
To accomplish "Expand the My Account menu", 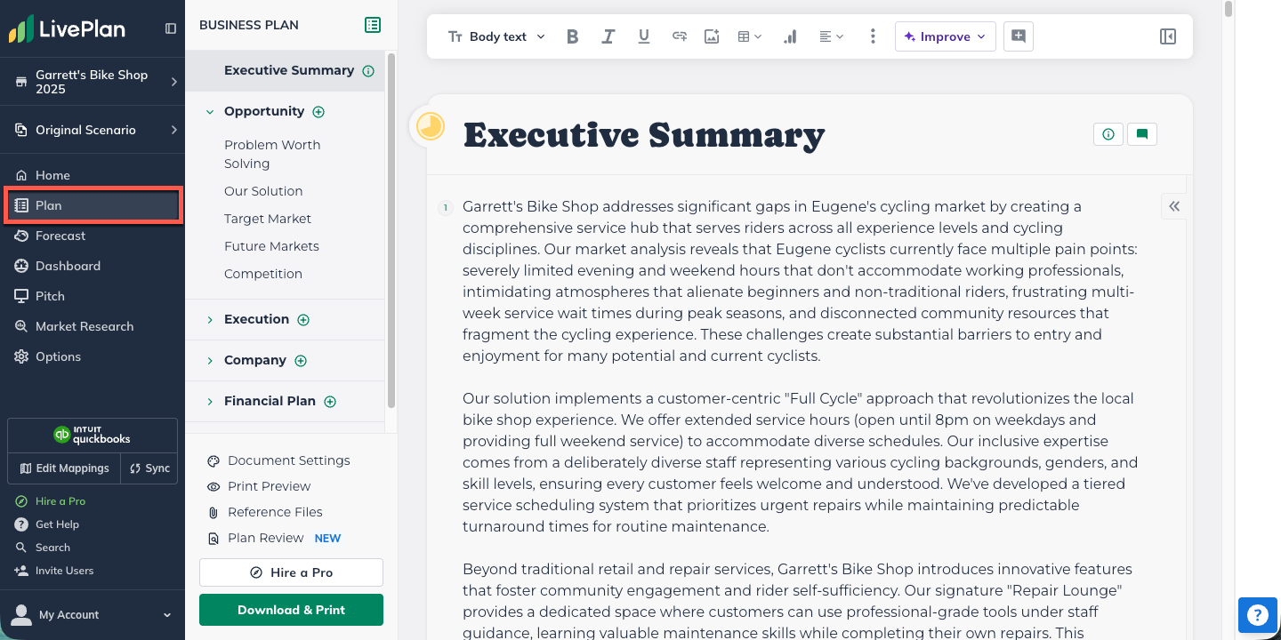I will coord(93,614).
